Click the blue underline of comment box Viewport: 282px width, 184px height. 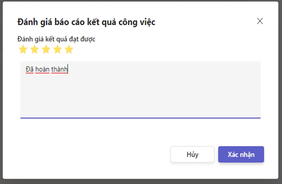click(x=140, y=118)
